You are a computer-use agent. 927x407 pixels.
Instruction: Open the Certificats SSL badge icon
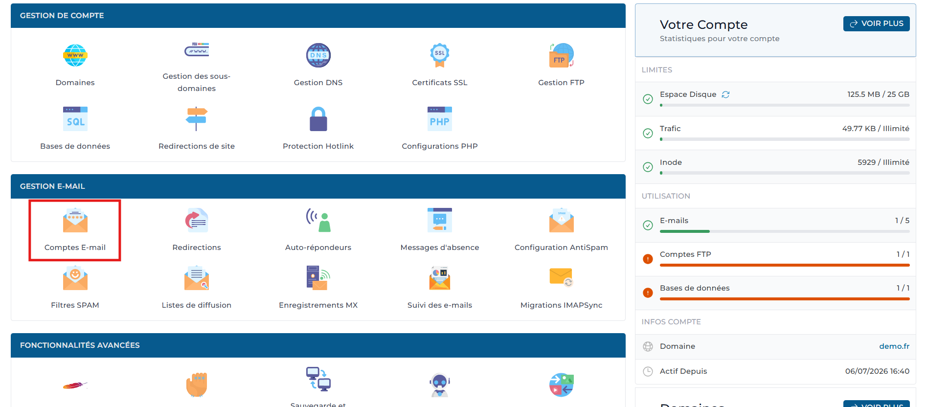point(439,55)
